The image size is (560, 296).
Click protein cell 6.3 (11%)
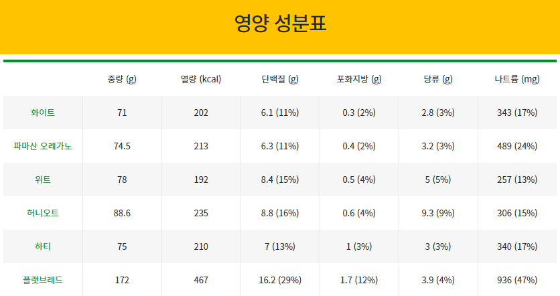coord(280,146)
